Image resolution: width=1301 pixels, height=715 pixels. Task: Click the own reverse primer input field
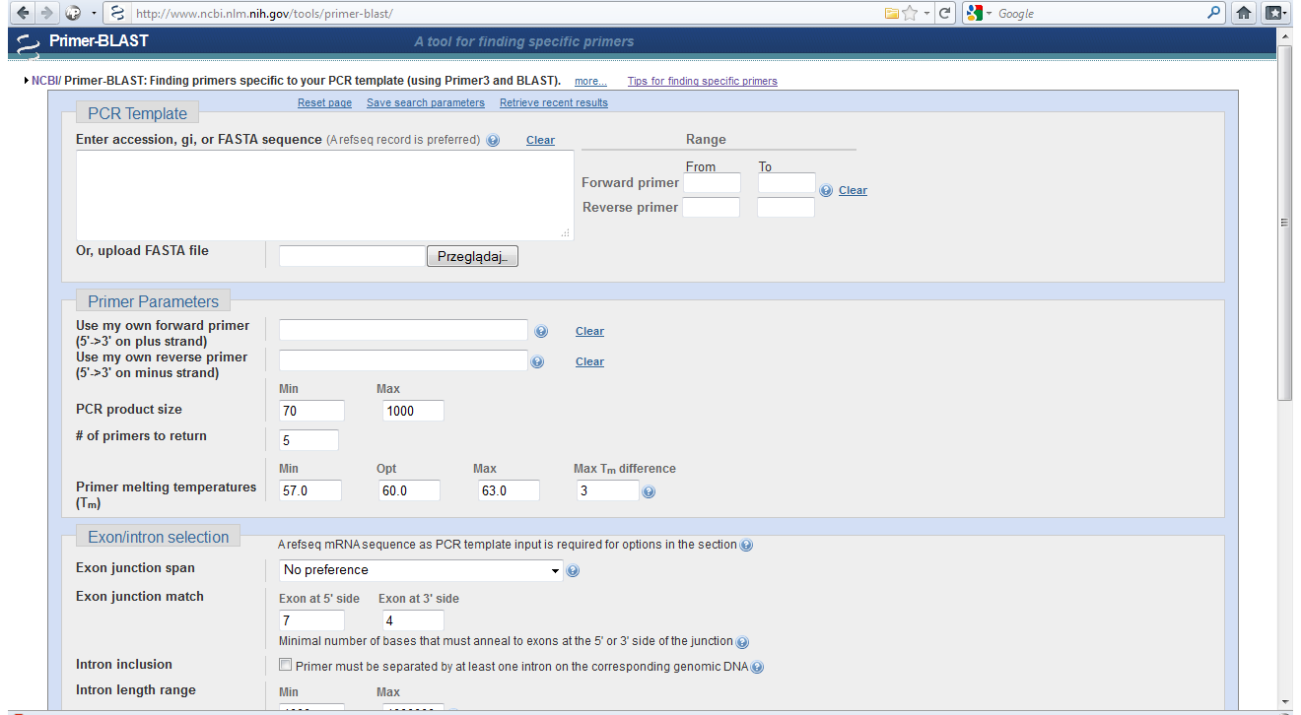tap(404, 360)
